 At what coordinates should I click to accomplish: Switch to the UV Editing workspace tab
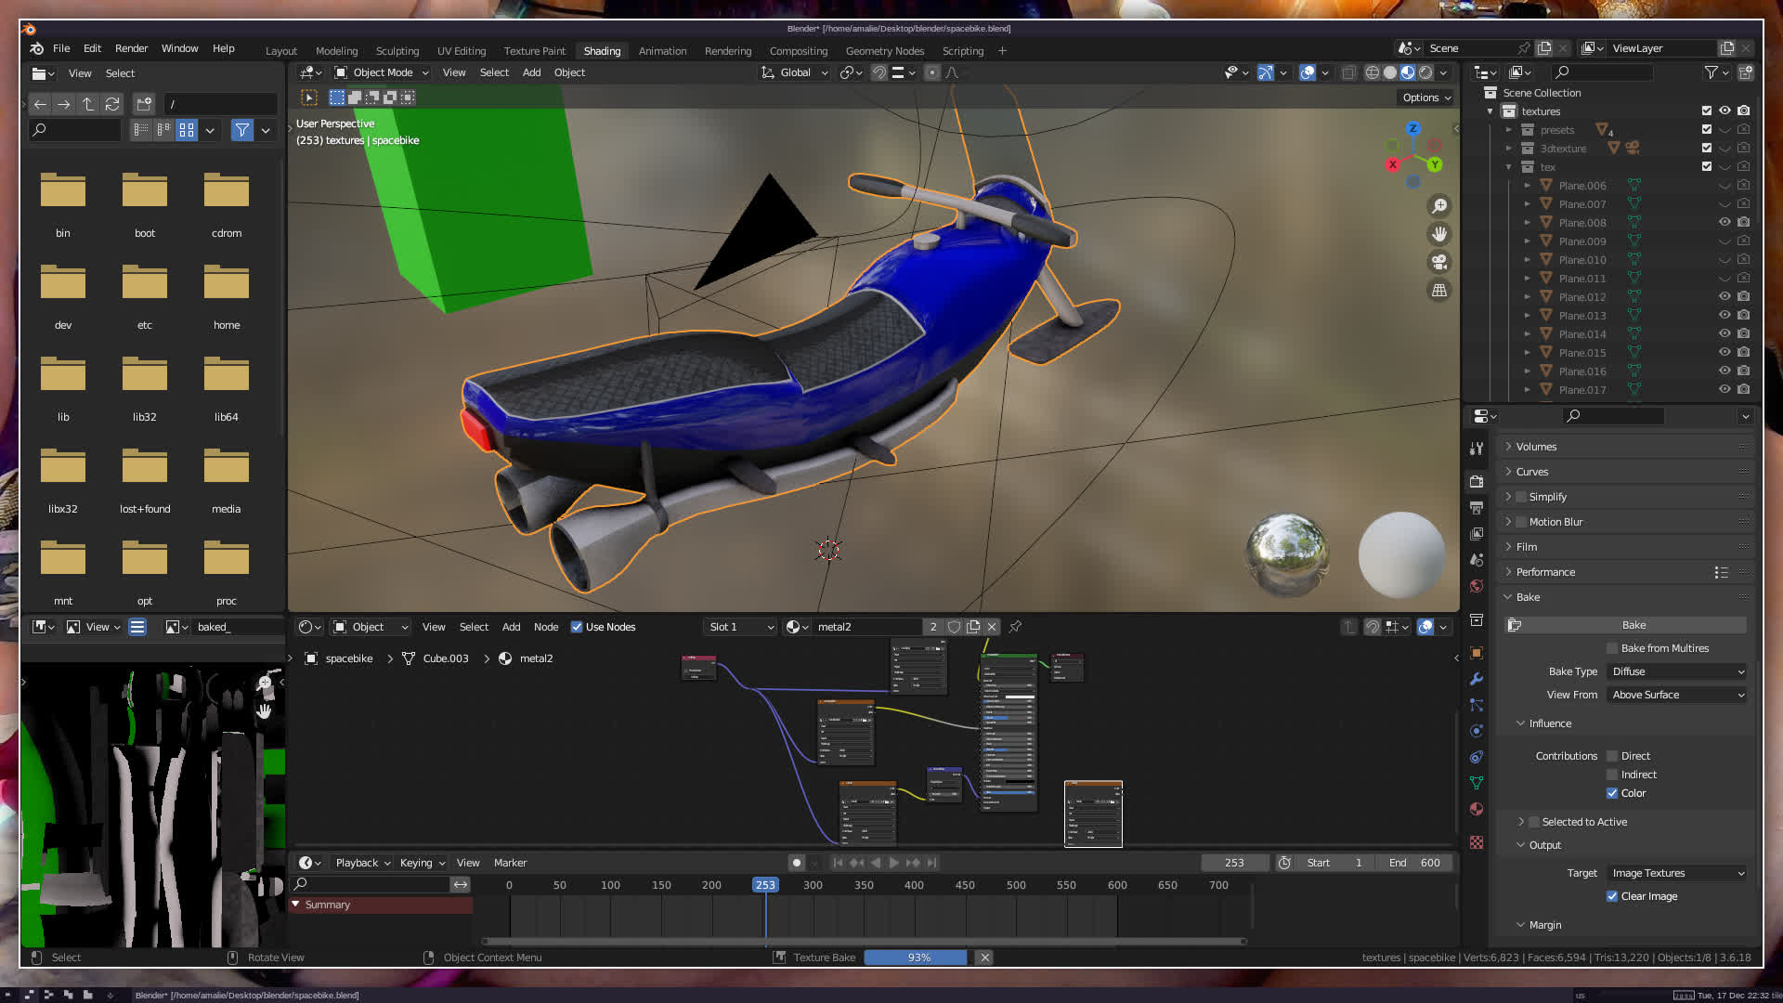[x=461, y=51]
